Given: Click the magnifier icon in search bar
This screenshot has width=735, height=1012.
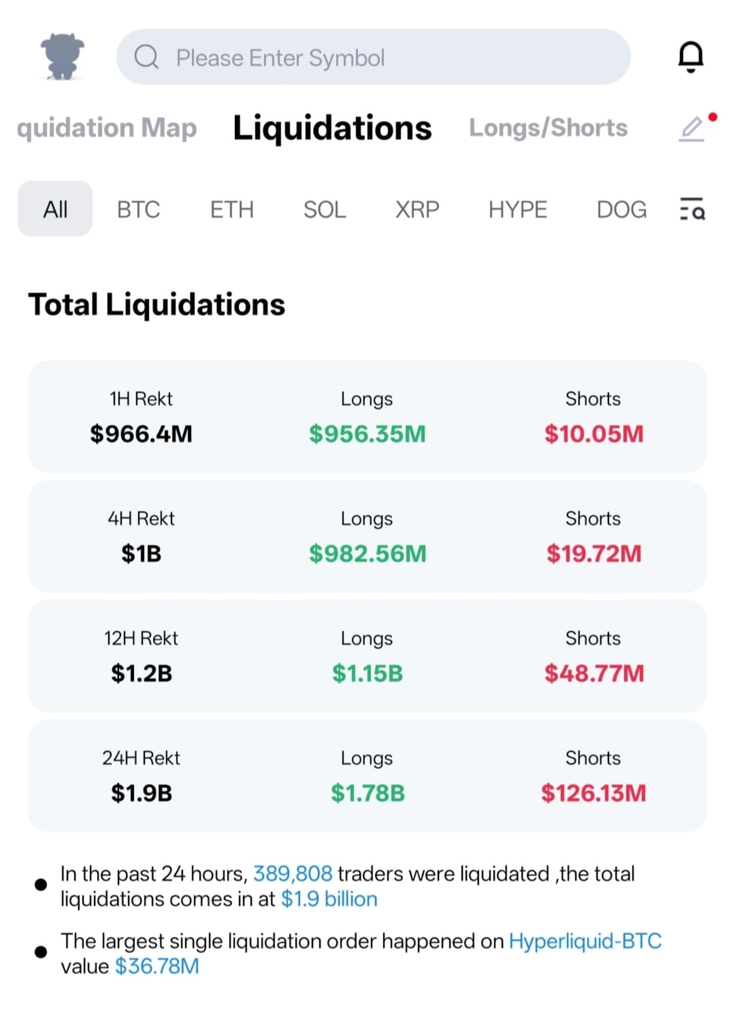Looking at the screenshot, I should (x=146, y=57).
